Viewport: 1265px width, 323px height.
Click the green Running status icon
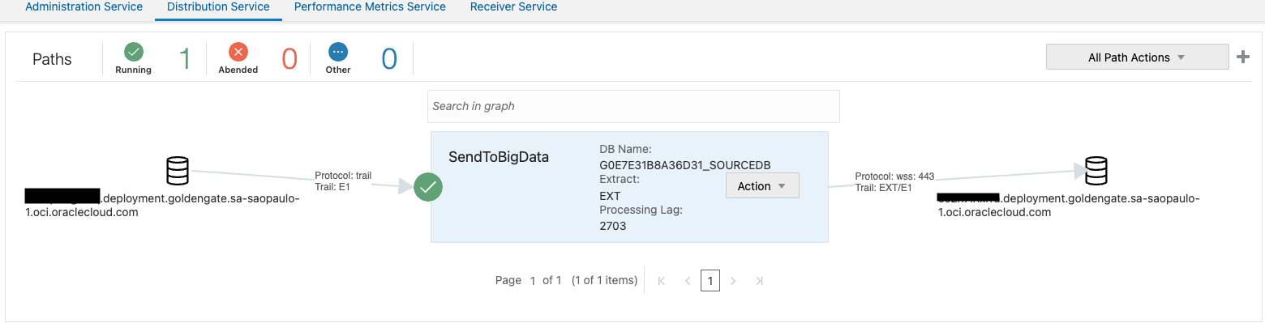pyautogui.click(x=134, y=52)
